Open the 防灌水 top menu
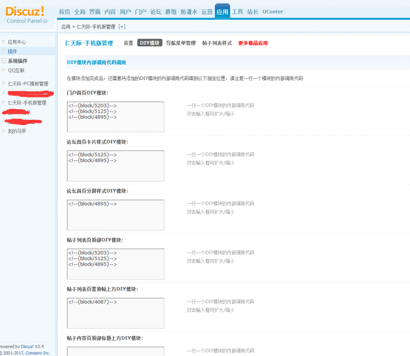 pos(189,12)
